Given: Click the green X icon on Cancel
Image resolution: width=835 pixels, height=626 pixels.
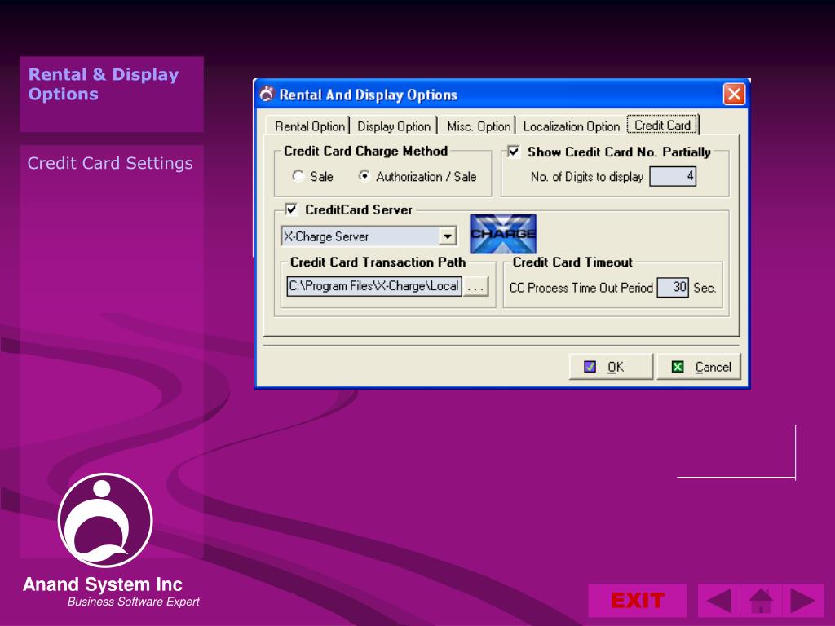Looking at the screenshot, I should click(x=678, y=367).
